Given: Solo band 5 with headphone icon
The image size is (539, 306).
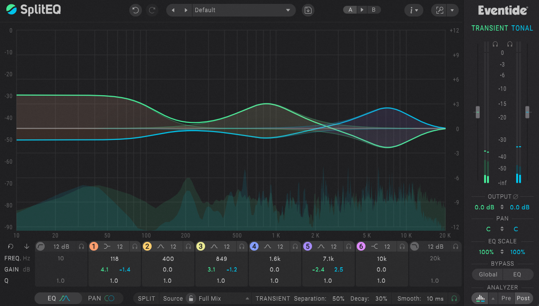Looking at the screenshot, I should coord(348,247).
